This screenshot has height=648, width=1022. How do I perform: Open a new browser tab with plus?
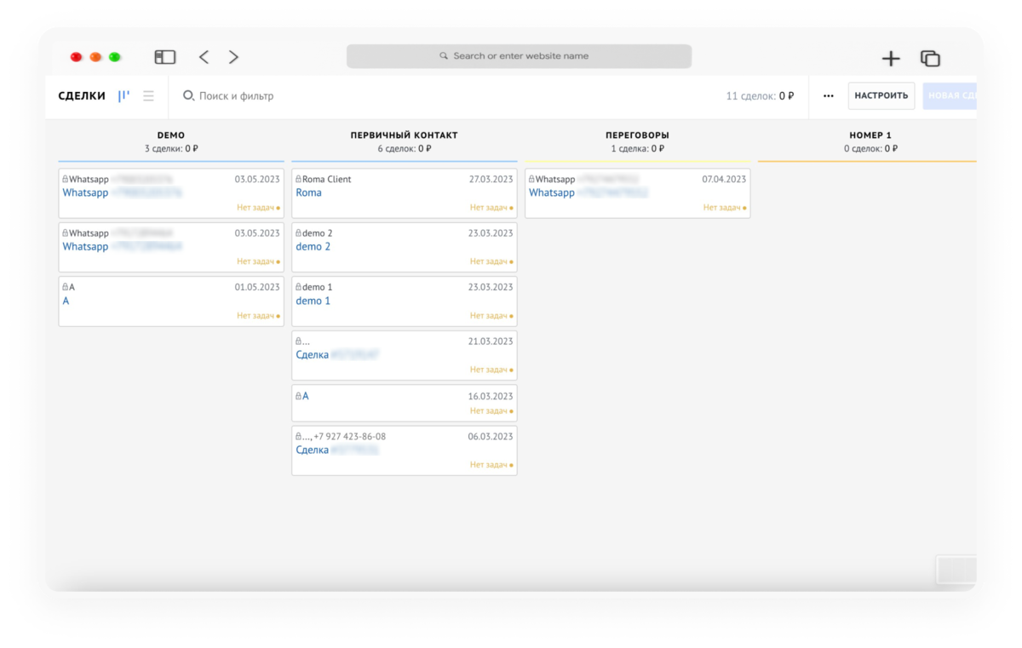[891, 58]
